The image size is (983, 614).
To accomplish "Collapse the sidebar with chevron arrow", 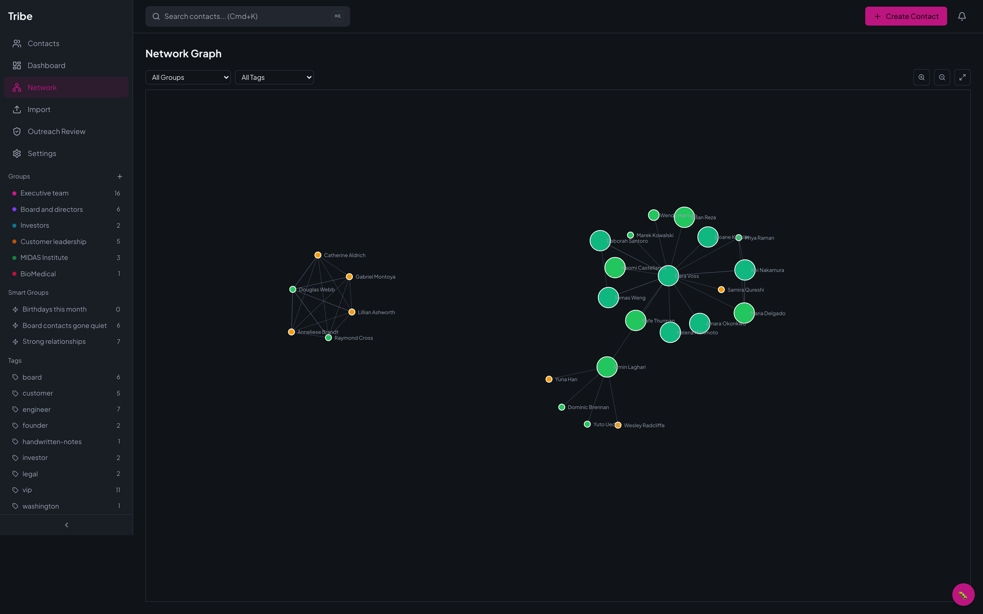I will (x=67, y=525).
